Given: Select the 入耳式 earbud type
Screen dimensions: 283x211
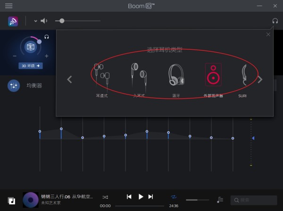Looking at the screenshot, I should point(139,80).
